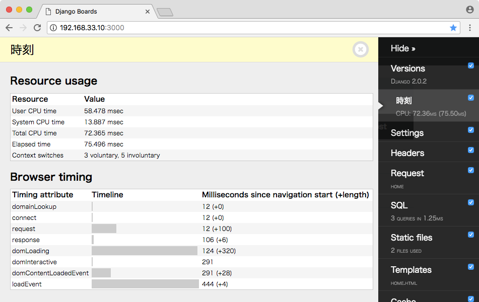This screenshot has width=479, height=302.
Task: Click the '444 (+4)' milliseconds value
Action: coord(215,284)
